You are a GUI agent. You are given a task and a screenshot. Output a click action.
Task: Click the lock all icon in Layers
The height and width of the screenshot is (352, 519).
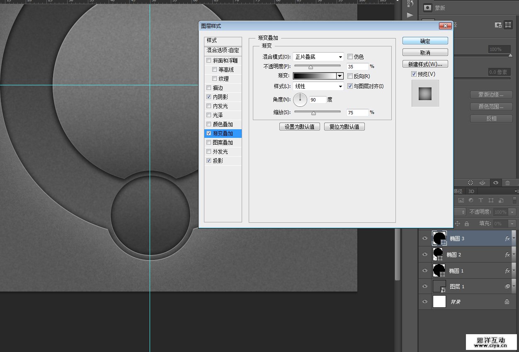coord(467,224)
